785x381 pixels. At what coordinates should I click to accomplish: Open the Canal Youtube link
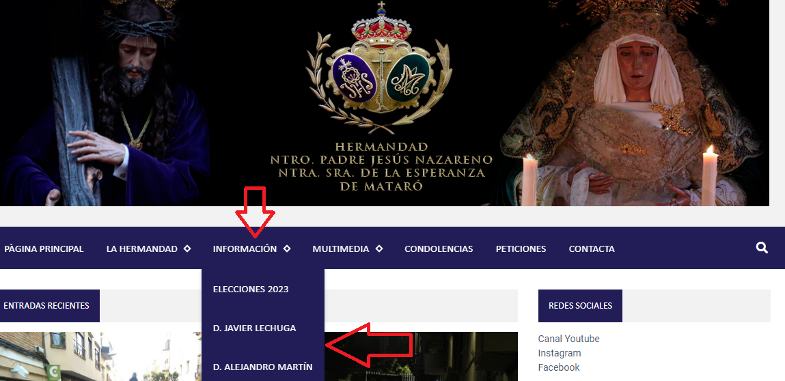568,339
